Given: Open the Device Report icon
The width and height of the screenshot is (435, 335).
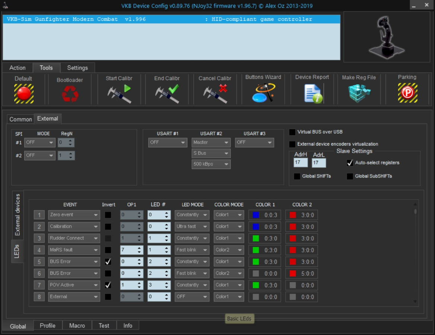Looking at the screenshot, I should (312, 93).
